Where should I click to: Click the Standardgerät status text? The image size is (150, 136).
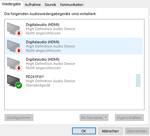tap(38, 85)
